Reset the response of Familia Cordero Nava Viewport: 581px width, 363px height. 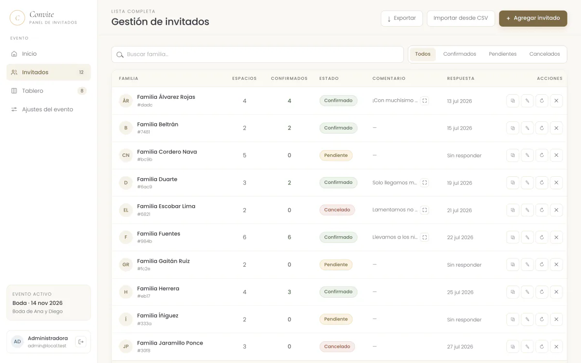pos(542,155)
